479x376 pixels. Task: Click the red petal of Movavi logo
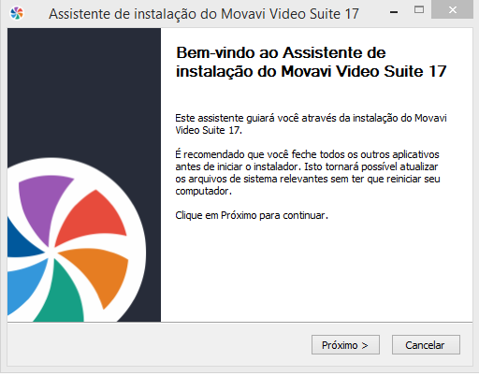(94, 218)
